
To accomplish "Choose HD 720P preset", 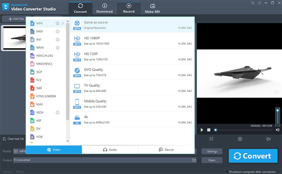I will 132,56.
